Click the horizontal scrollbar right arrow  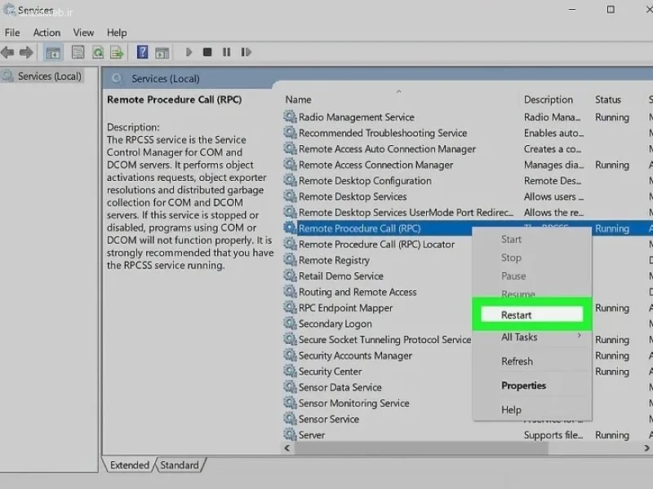click(646, 448)
